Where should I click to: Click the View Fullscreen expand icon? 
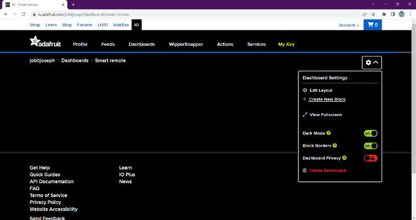[305, 114]
